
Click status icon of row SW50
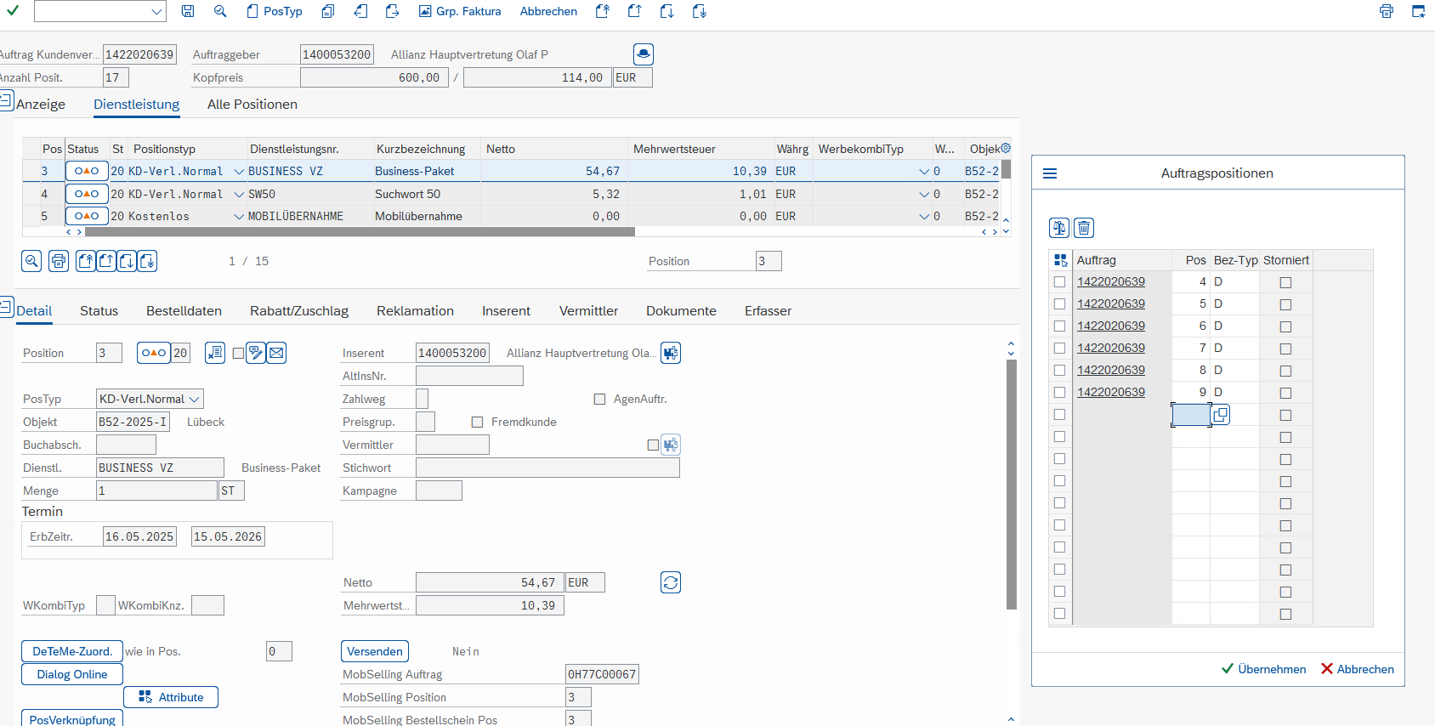[87, 194]
